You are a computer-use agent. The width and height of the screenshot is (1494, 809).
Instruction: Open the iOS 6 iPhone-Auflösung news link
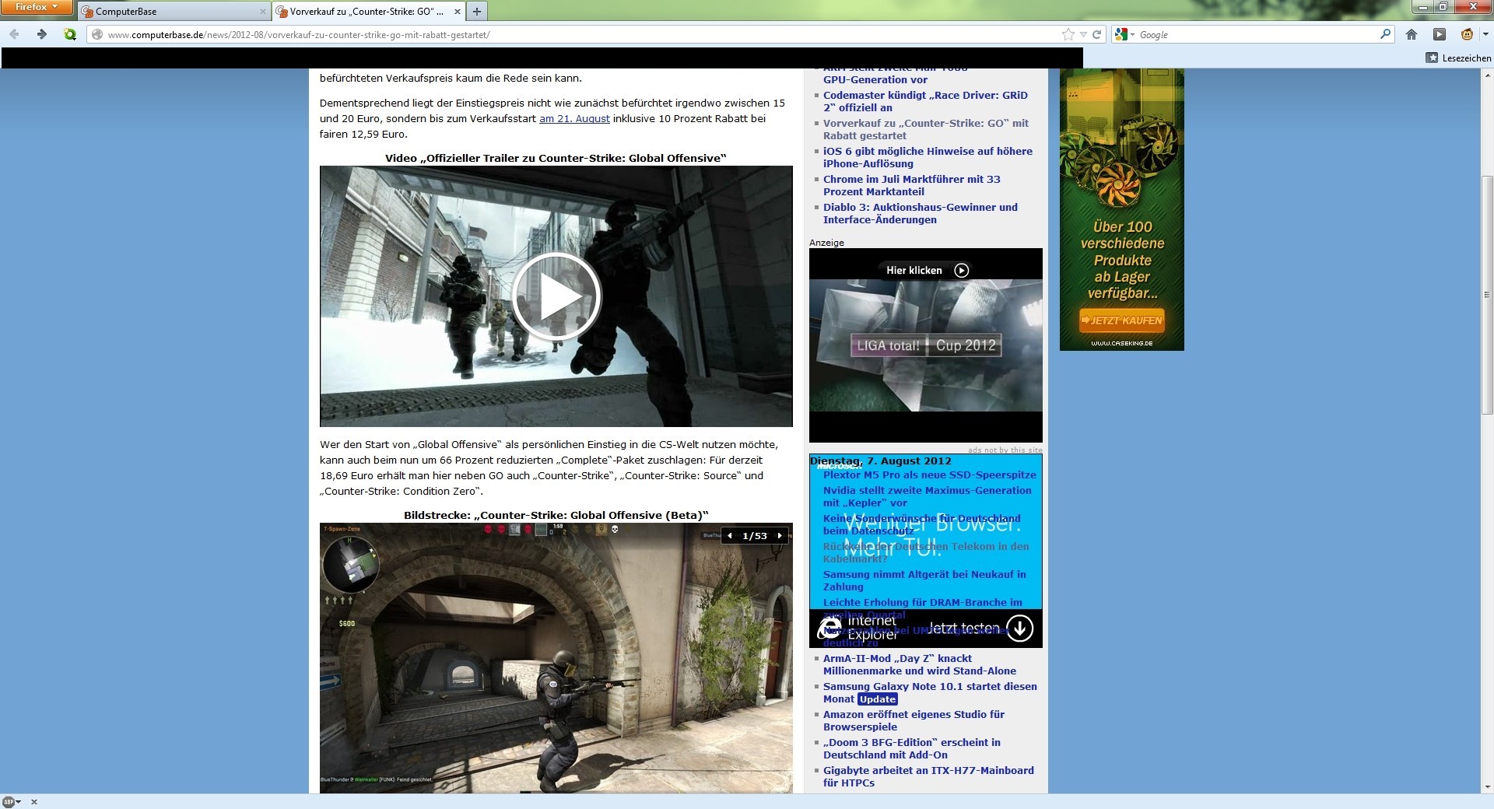click(x=928, y=158)
